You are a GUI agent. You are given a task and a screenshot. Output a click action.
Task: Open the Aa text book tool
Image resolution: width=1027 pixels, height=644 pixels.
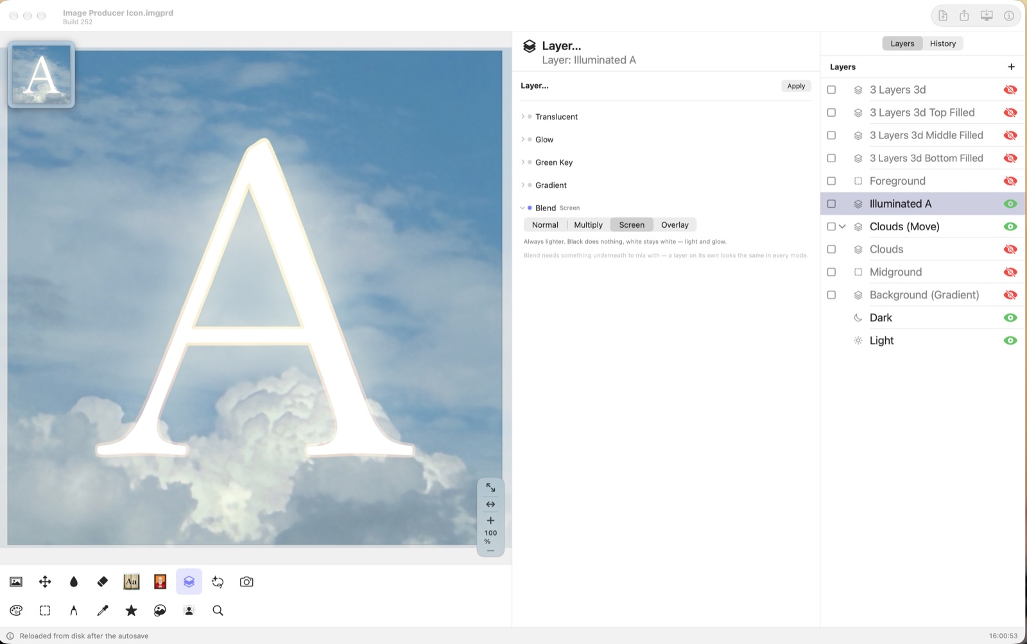tap(132, 582)
